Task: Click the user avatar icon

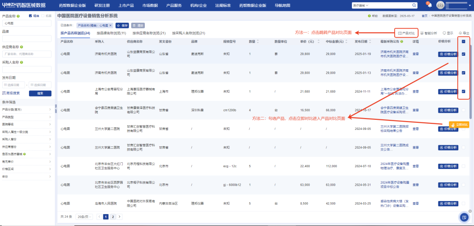Action: coord(441,5)
